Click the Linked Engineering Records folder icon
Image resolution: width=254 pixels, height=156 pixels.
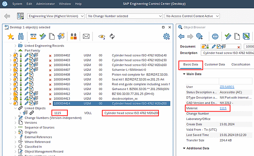click(20, 45)
